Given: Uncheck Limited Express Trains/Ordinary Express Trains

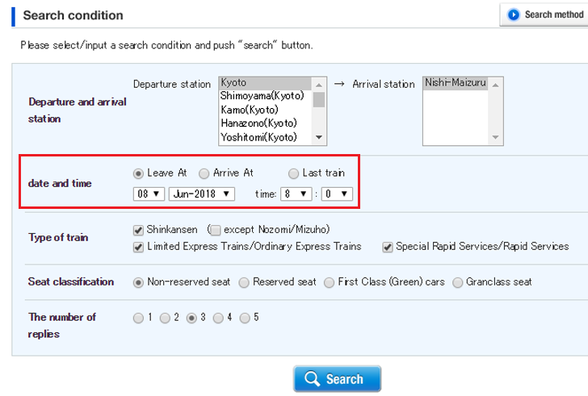Looking at the screenshot, I should 138,246.
